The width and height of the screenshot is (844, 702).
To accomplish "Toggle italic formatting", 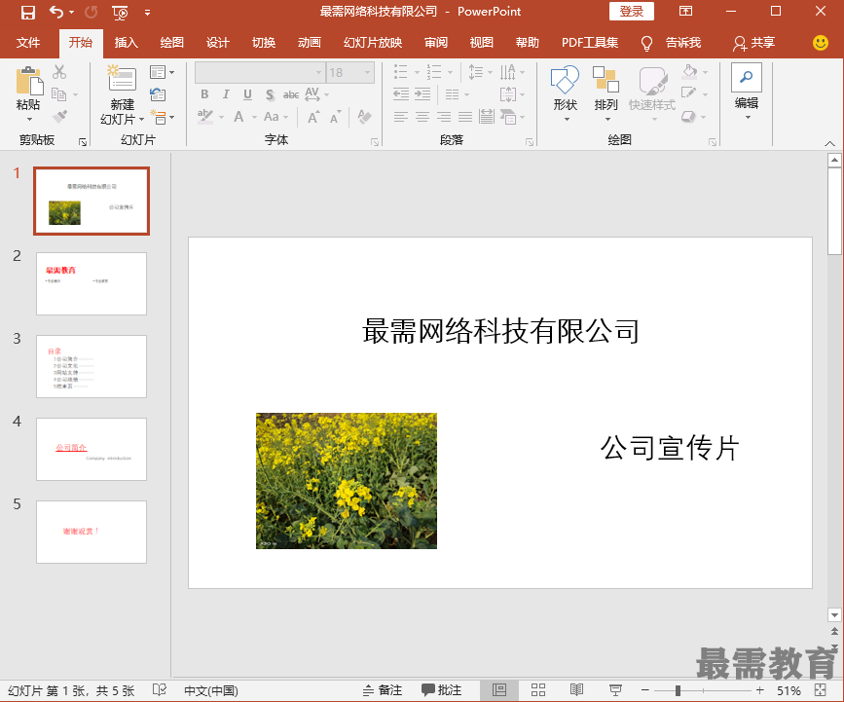I will [x=226, y=94].
